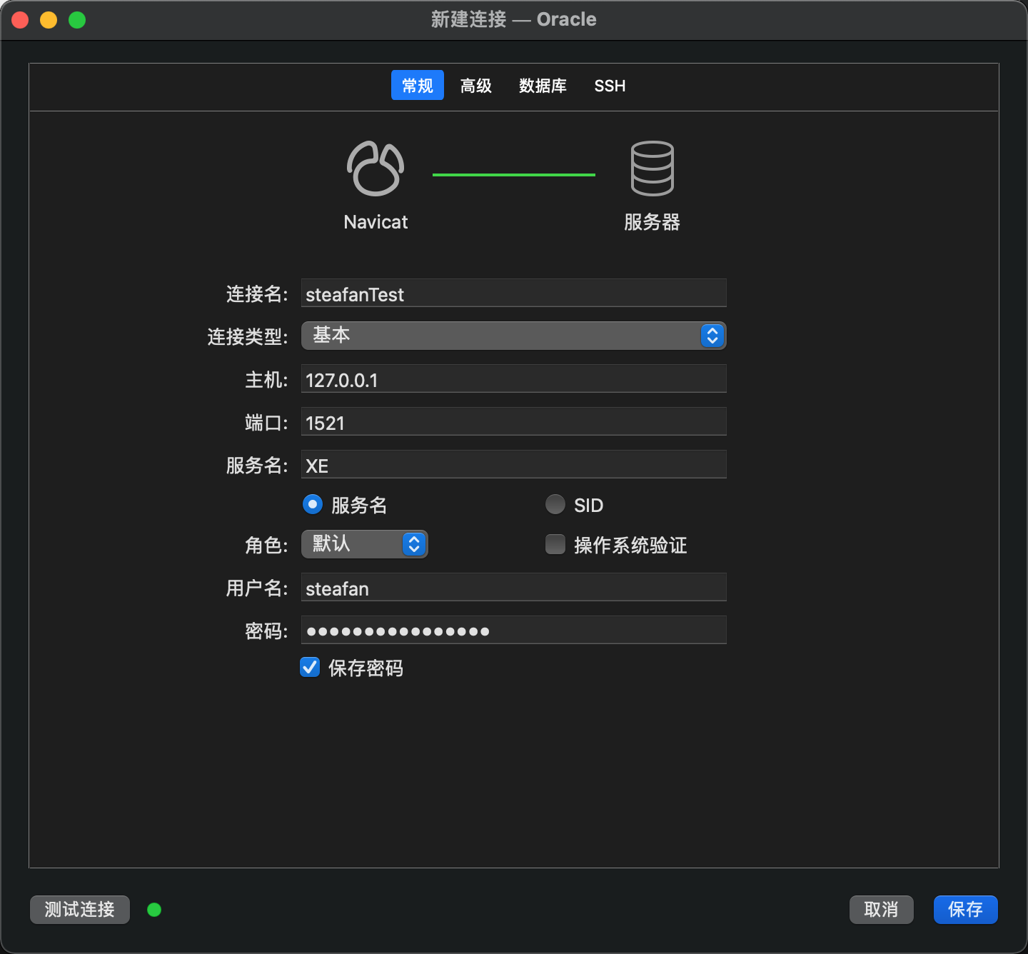The height and width of the screenshot is (954, 1028).
Task: Switch to the 高级 tab
Action: tap(476, 86)
